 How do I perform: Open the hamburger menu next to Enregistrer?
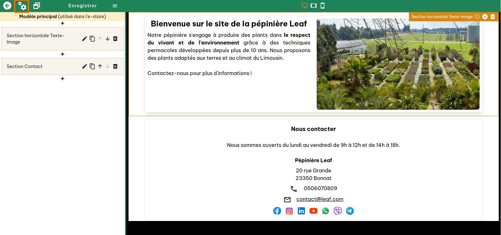pos(115,6)
